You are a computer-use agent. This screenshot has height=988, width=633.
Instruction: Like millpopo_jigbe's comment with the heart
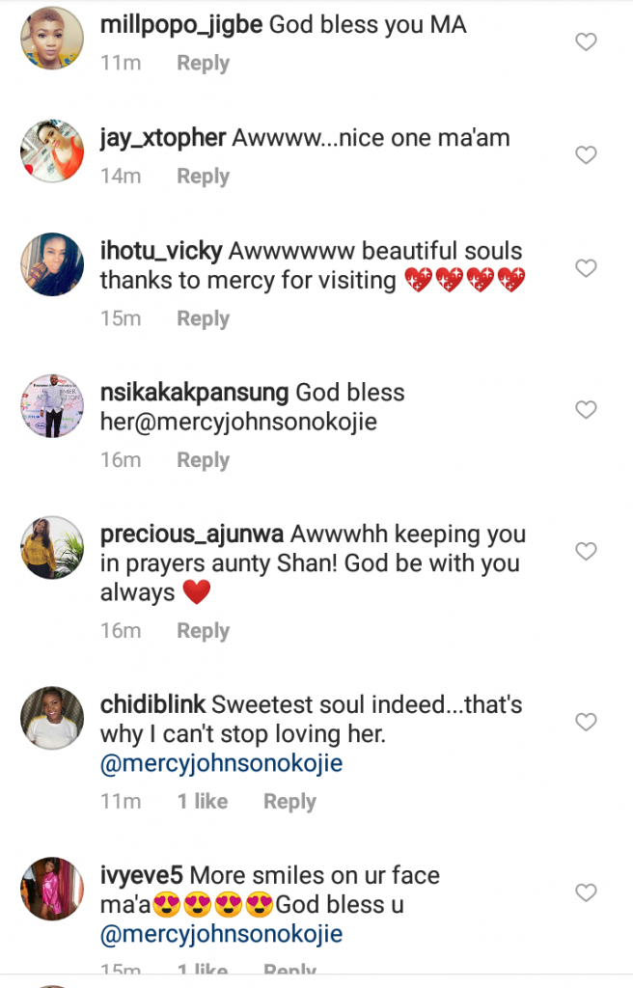586,42
